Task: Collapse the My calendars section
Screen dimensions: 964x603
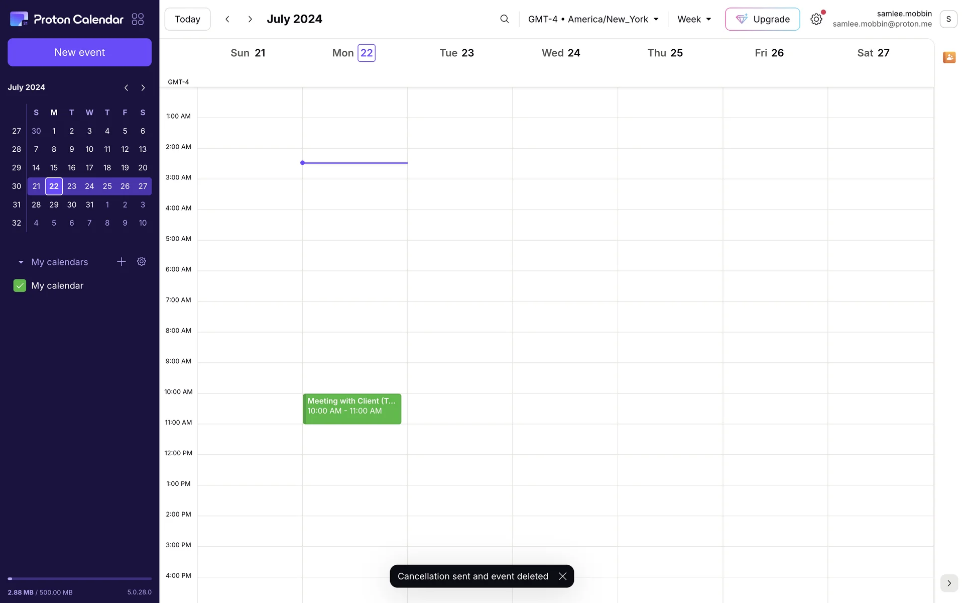Action: pos(21,262)
